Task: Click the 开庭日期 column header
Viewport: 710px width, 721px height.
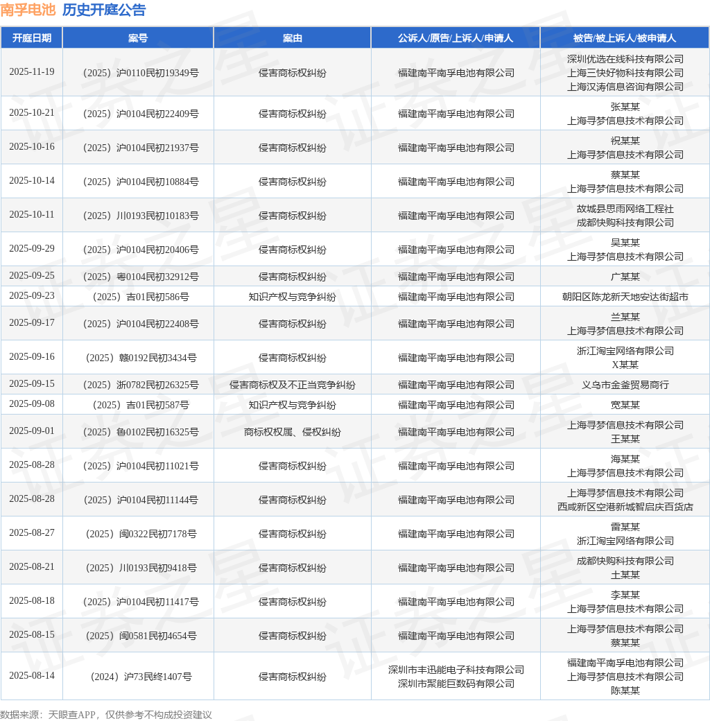Action: pos(32,38)
